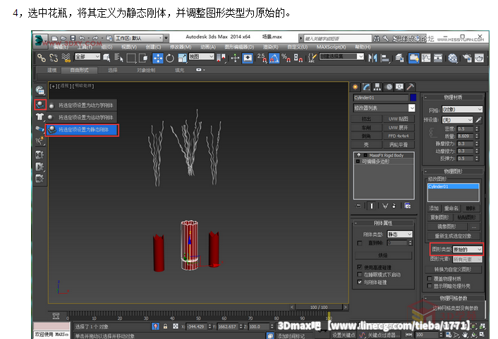Click the '重新生成选定对象' button
Viewport: 498px width, 339px height.
click(453, 236)
